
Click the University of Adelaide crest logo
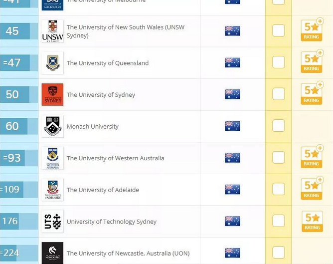[52, 190]
